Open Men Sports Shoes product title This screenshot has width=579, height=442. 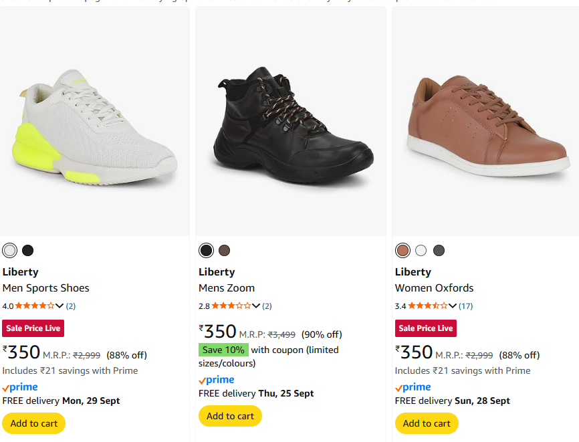click(45, 288)
